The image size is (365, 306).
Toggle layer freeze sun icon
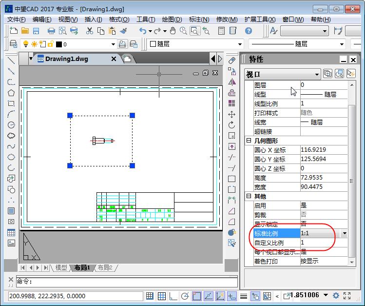[x=34, y=44]
